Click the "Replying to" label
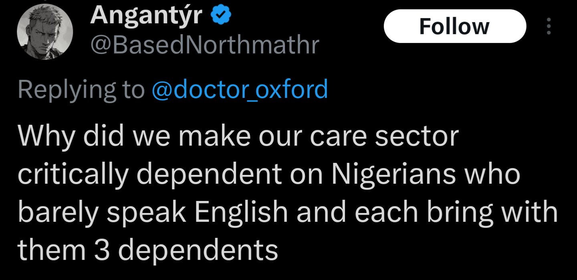577x280 pixels. point(81,89)
